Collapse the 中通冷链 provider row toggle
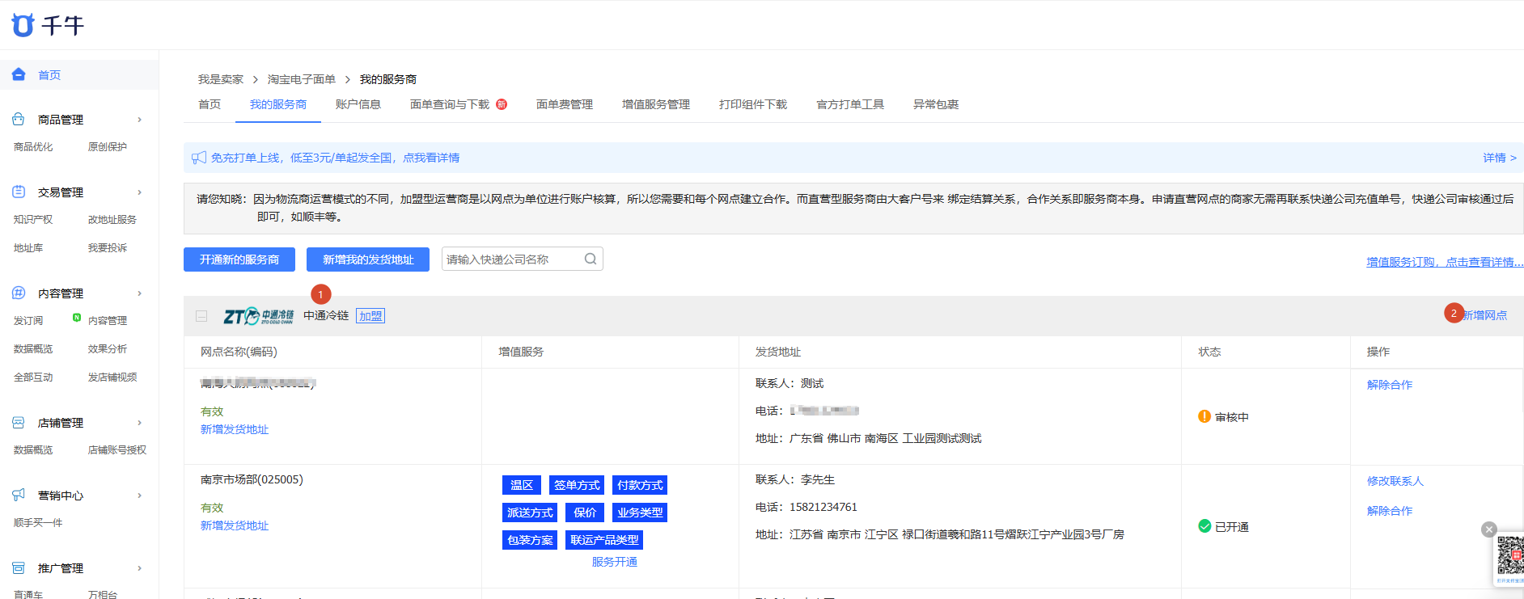The width and height of the screenshot is (1524, 599). [x=201, y=316]
